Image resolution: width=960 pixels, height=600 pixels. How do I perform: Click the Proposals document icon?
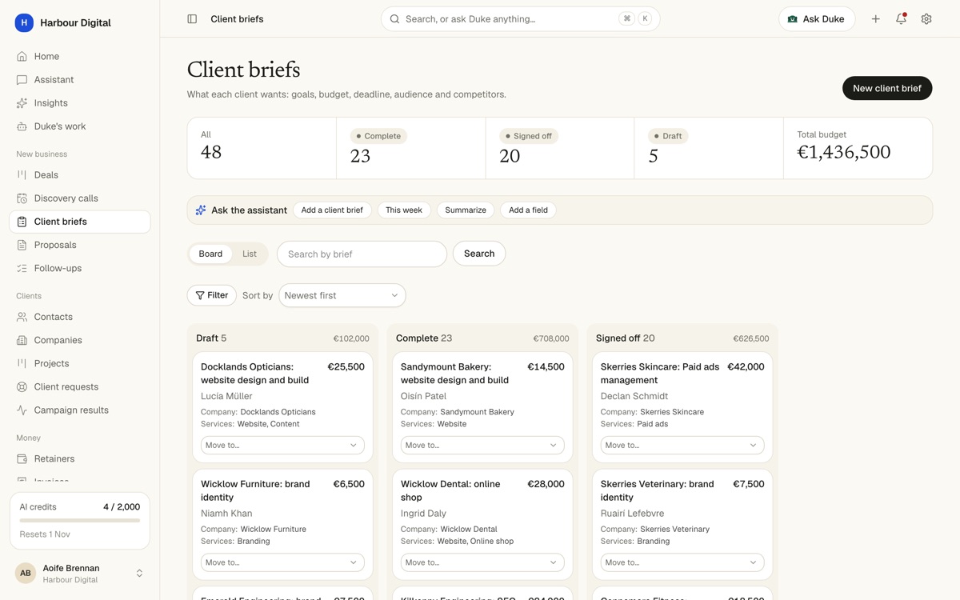click(x=22, y=245)
